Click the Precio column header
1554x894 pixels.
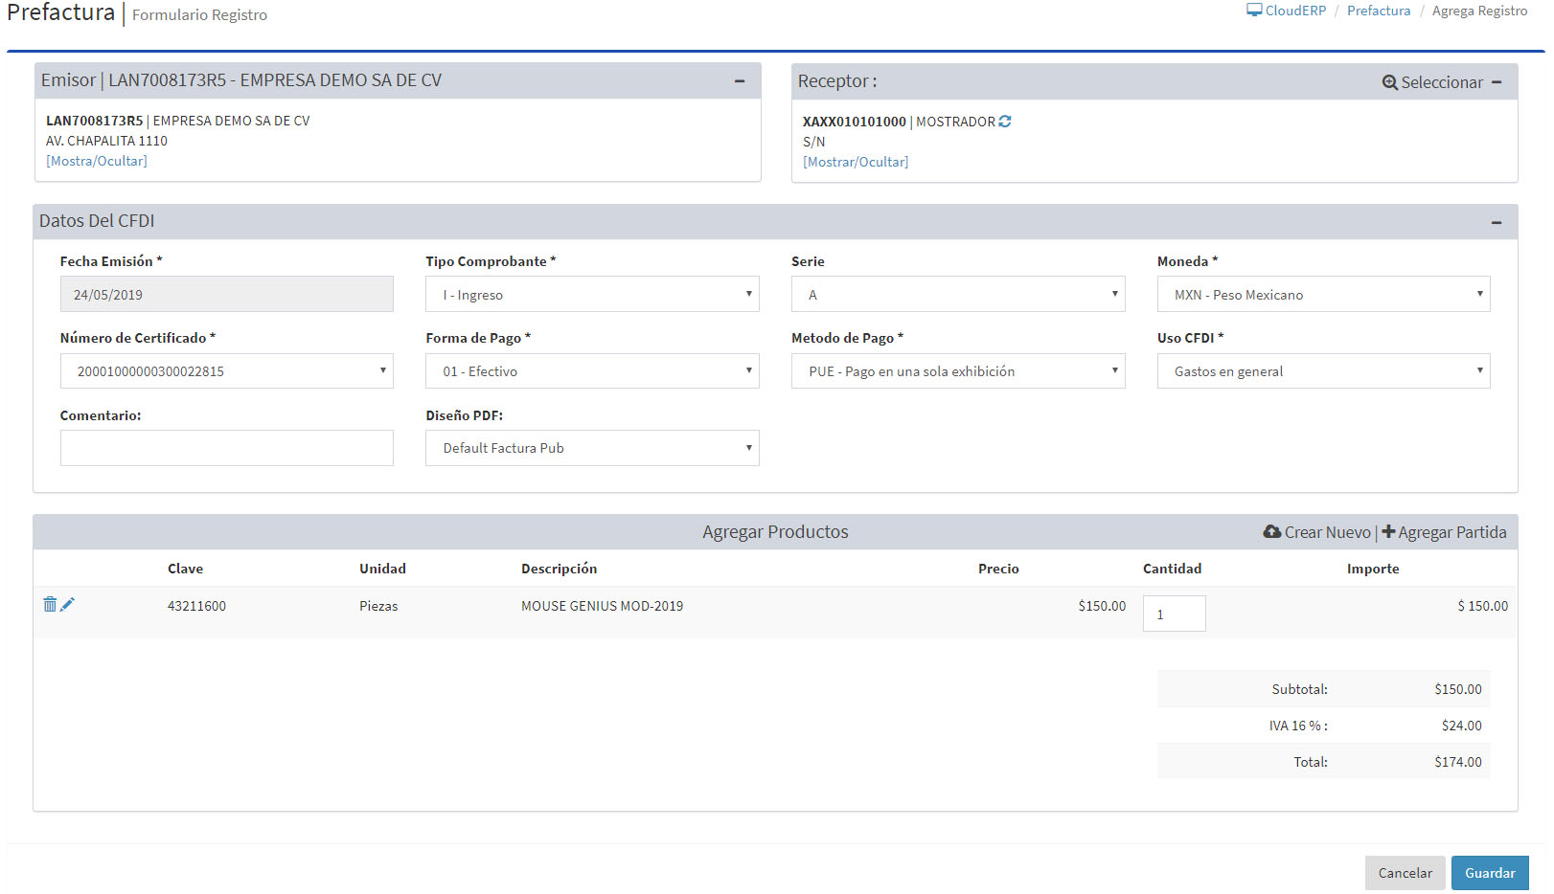(x=998, y=569)
